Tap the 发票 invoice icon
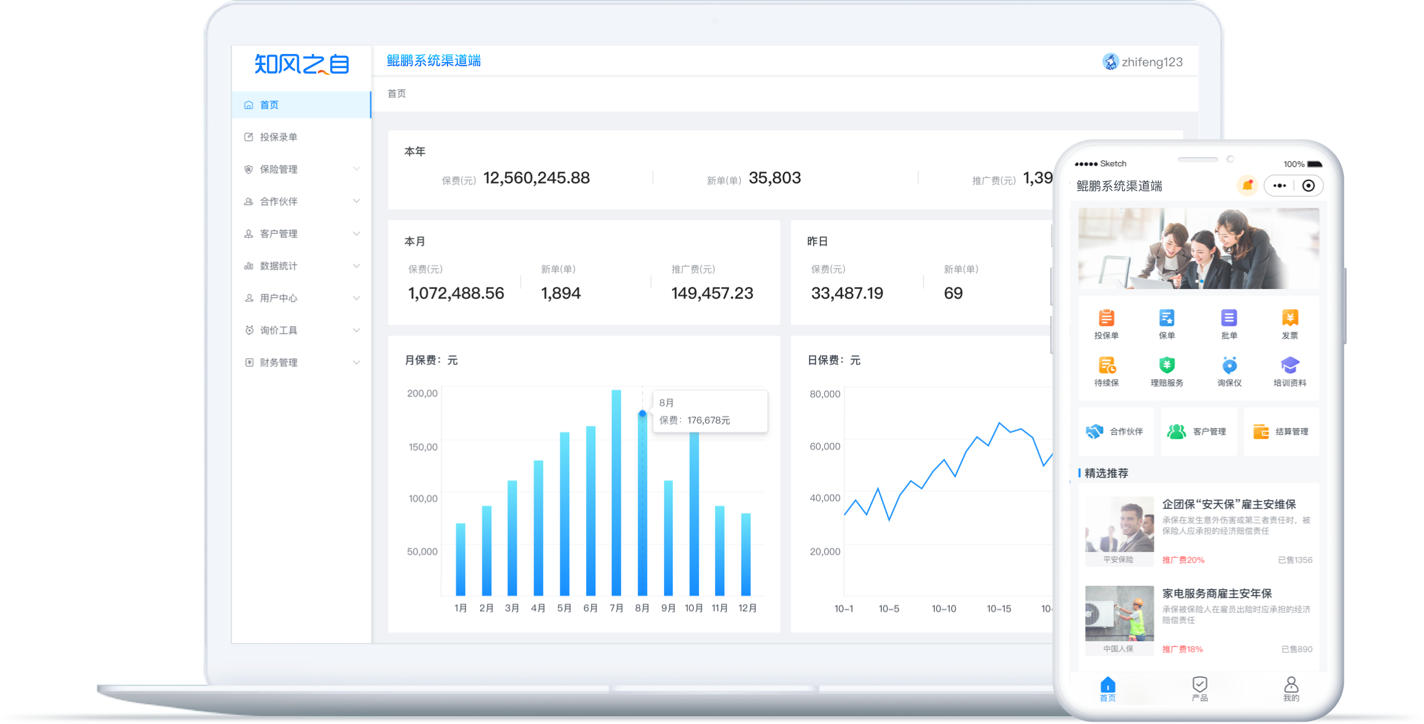1424x724 pixels. [1290, 318]
